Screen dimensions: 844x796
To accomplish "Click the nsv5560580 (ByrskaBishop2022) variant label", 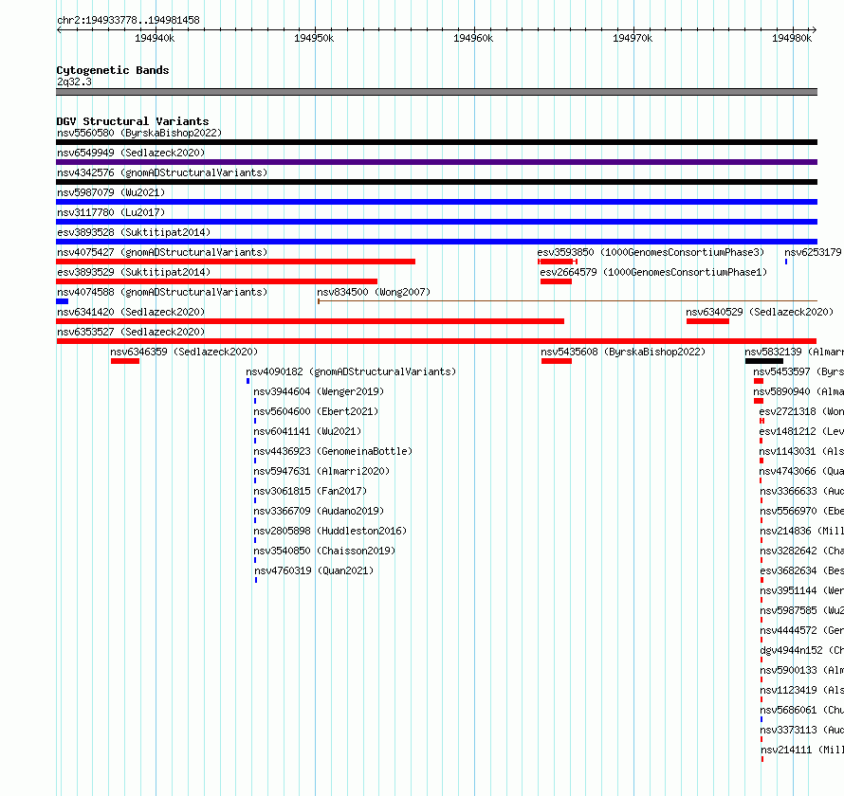I will coord(139,133).
